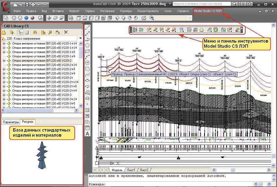The height and width of the screenshot is (187, 277).
Task: Select the Multiline Text tool
Action: point(87,134)
